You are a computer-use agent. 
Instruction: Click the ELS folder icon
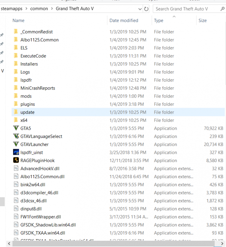pos(16,48)
